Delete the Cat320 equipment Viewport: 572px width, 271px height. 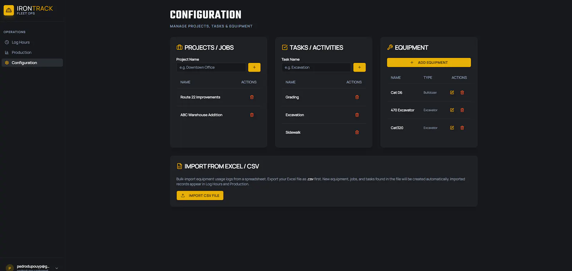click(x=462, y=128)
